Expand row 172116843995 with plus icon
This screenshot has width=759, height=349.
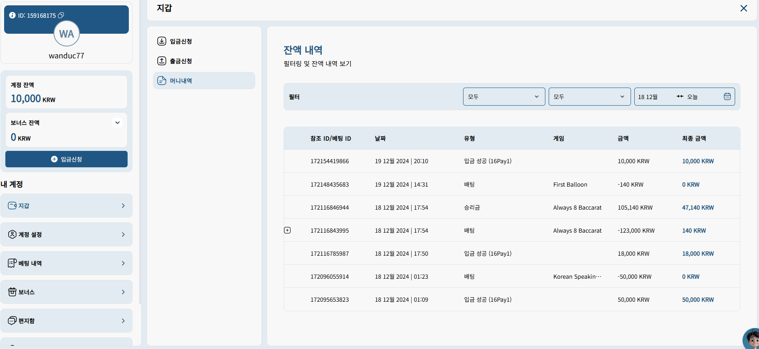click(x=287, y=230)
